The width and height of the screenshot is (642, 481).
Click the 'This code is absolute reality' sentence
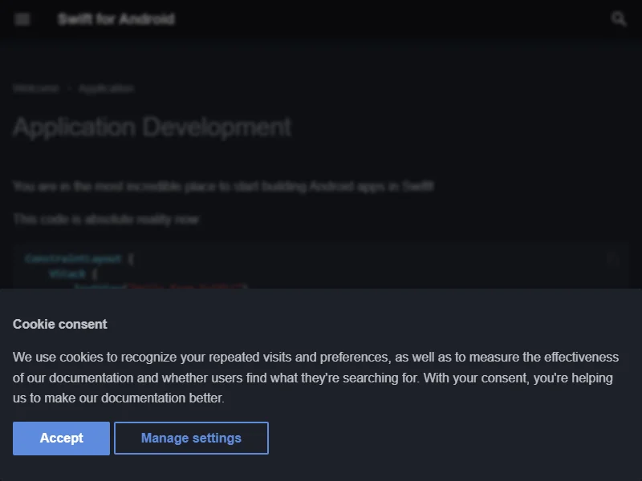(x=105, y=219)
